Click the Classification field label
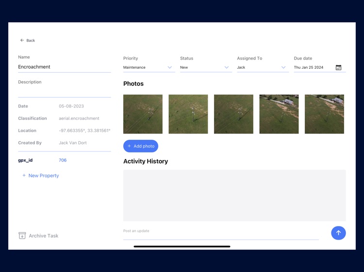 tap(33, 118)
